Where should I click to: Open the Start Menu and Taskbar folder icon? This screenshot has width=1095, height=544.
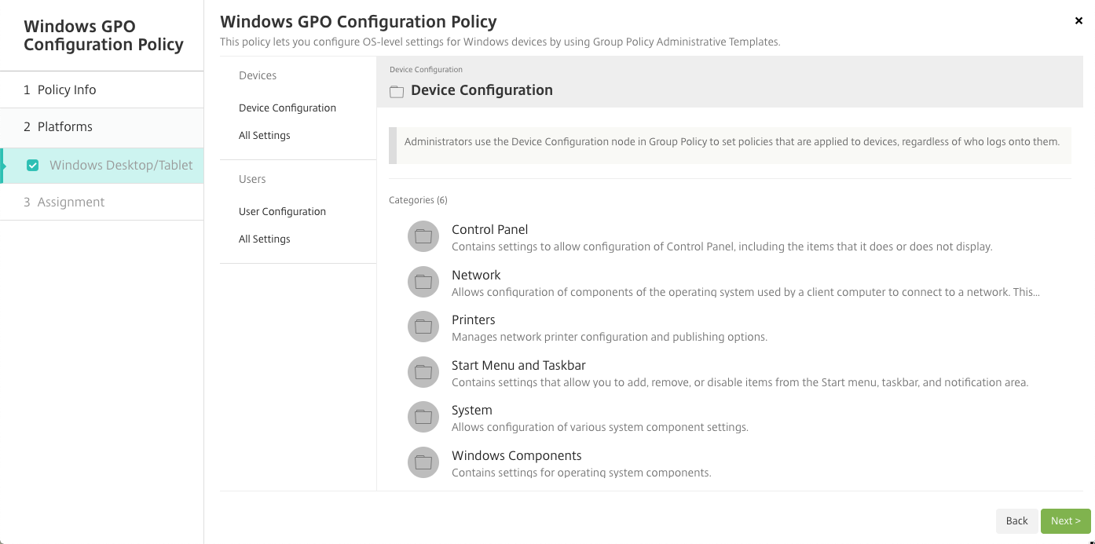point(423,371)
